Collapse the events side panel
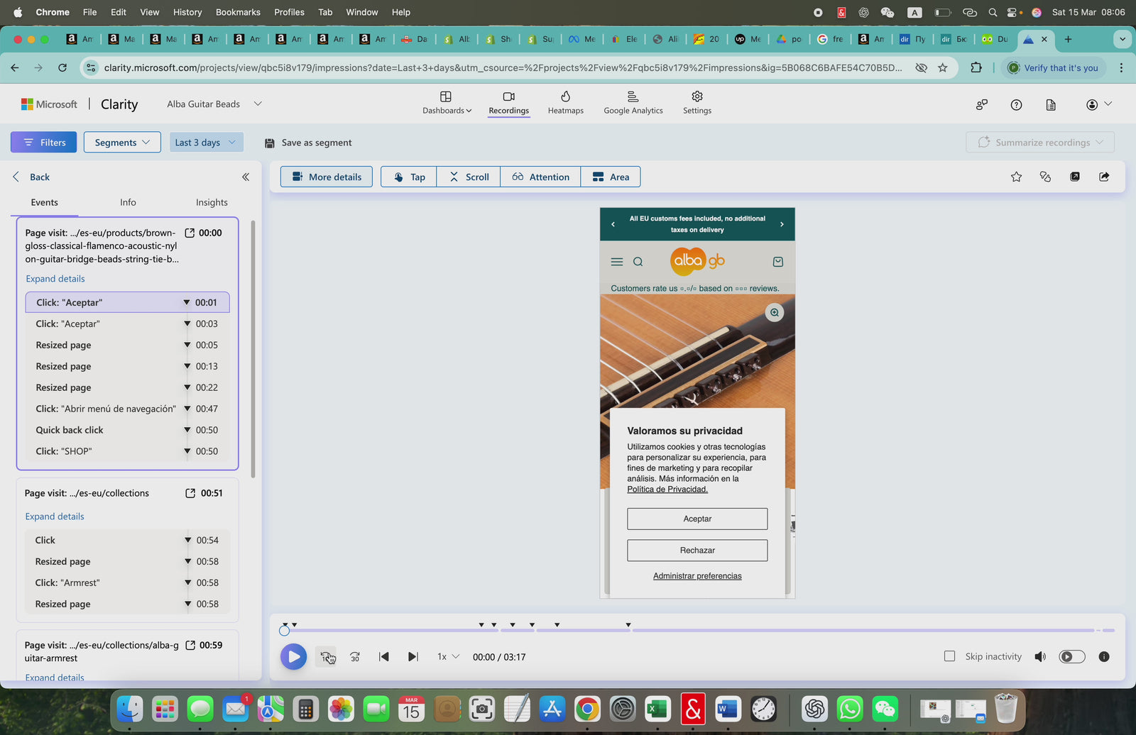Image resolution: width=1136 pixels, height=735 pixels. click(x=246, y=177)
